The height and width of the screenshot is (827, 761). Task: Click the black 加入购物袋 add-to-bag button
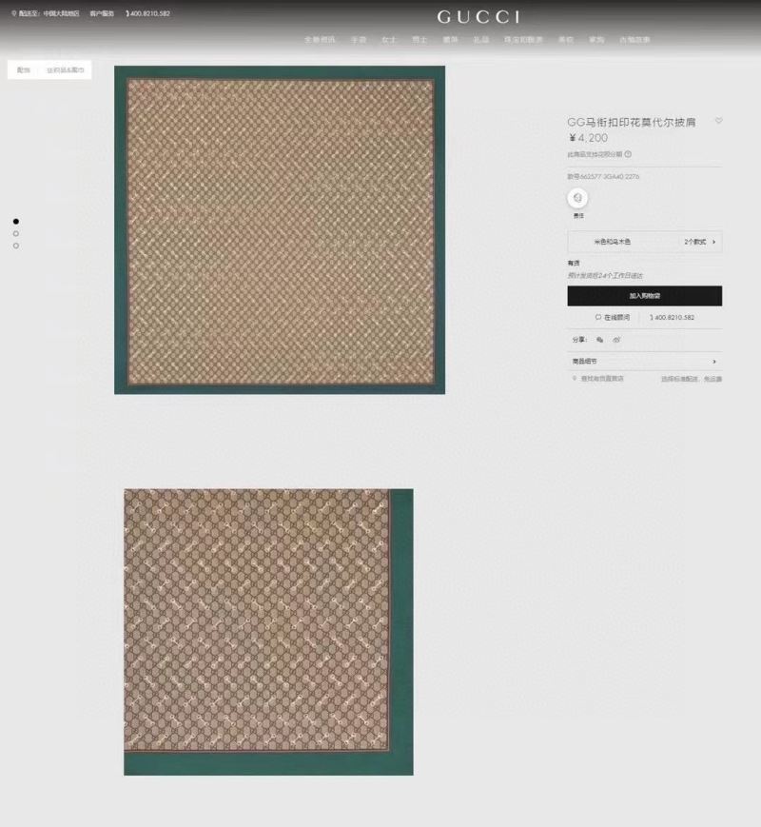pyautogui.click(x=644, y=296)
